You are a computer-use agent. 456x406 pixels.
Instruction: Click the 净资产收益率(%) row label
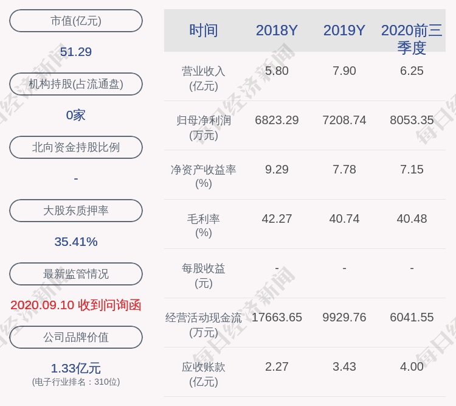coord(204,177)
